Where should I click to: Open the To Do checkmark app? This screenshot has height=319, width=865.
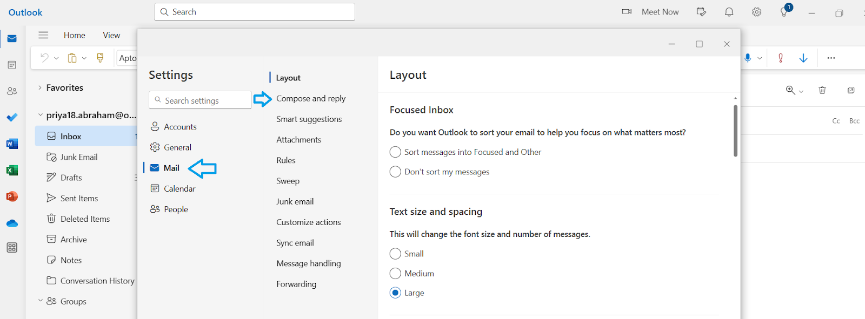pos(12,117)
